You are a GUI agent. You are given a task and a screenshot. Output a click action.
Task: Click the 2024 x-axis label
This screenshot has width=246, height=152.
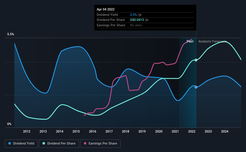coord(225,131)
